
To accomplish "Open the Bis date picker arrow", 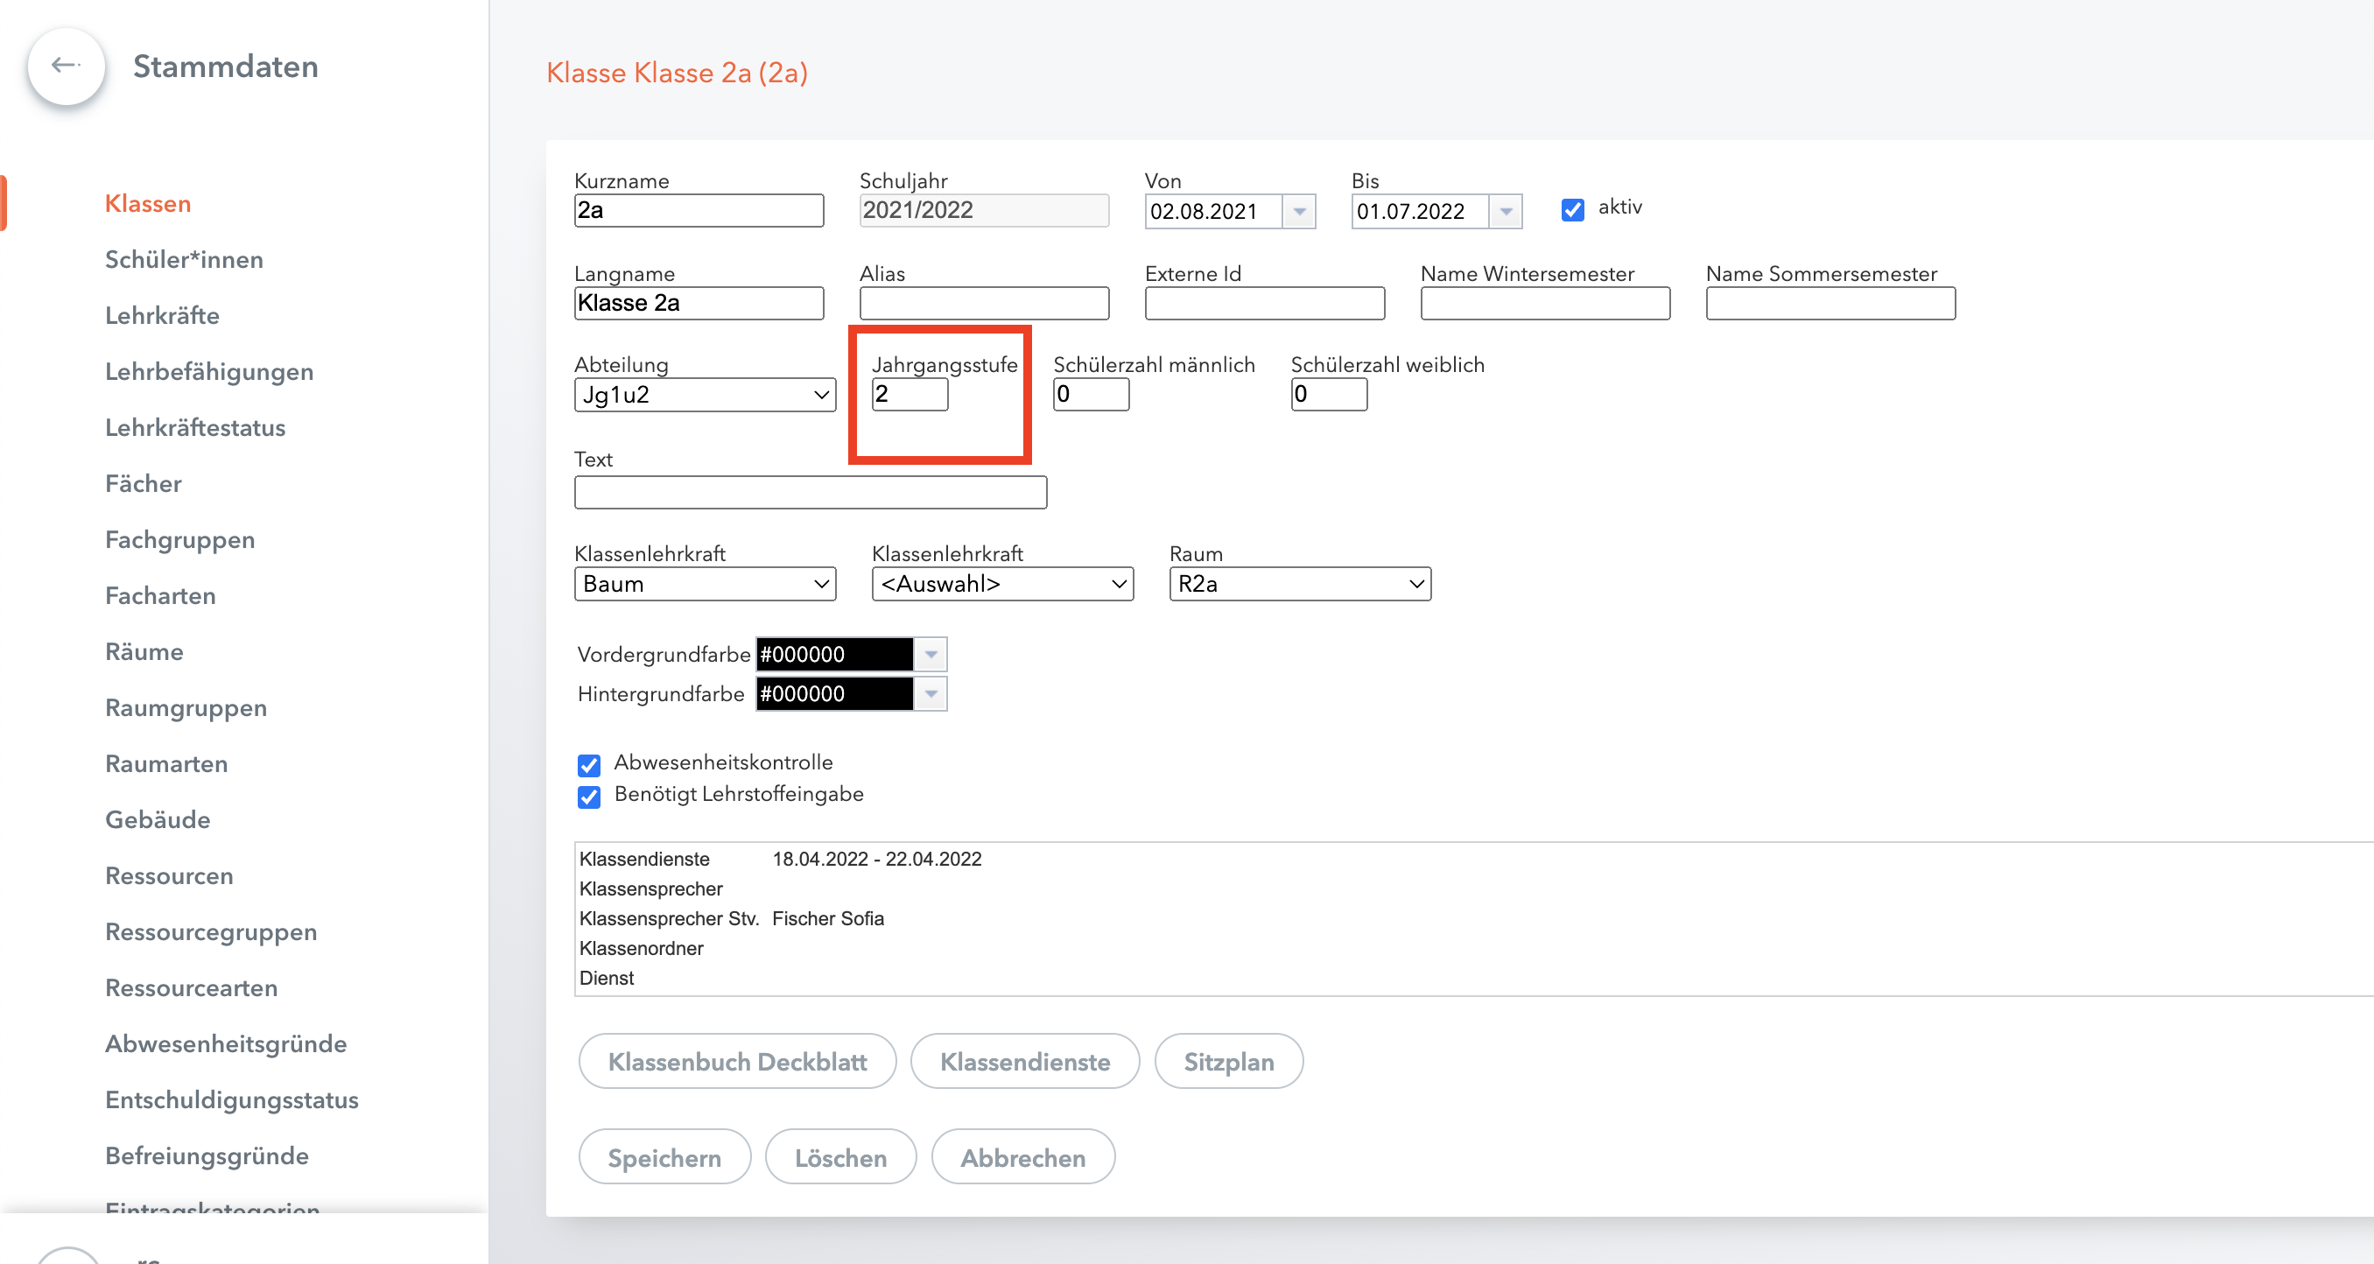I will pos(1505,211).
